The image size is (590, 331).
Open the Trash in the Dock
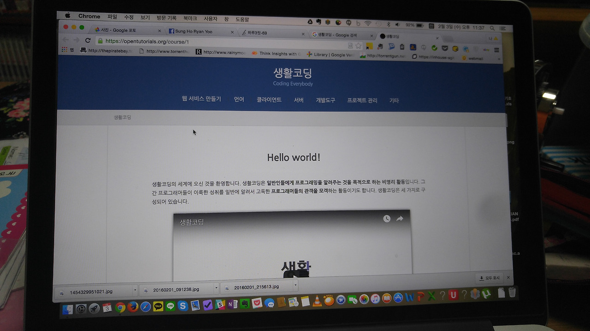tap(512, 292)
